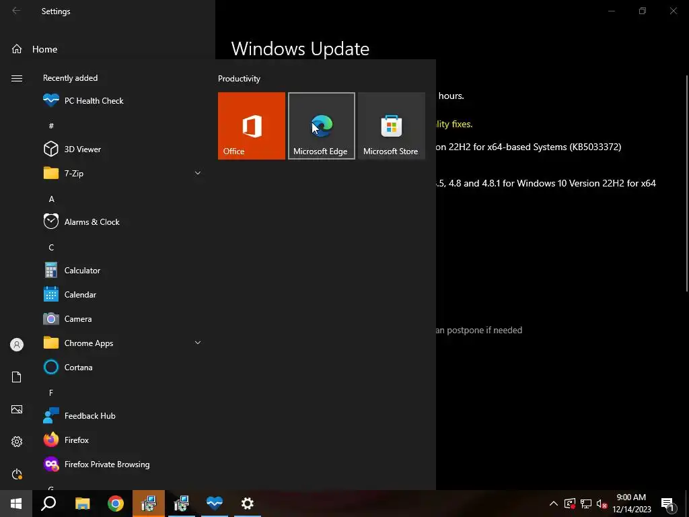This screenshot has height=517, width=689.
Task: Click the Settings window scrollbar
Action: pyautogui.click(x=687, y=182)
